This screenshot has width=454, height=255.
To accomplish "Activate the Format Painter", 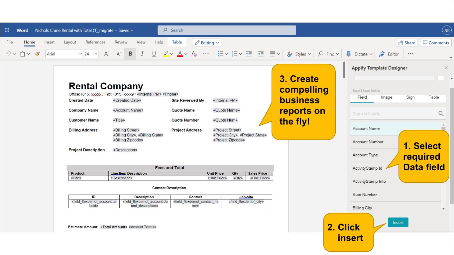I will [37, 54].
